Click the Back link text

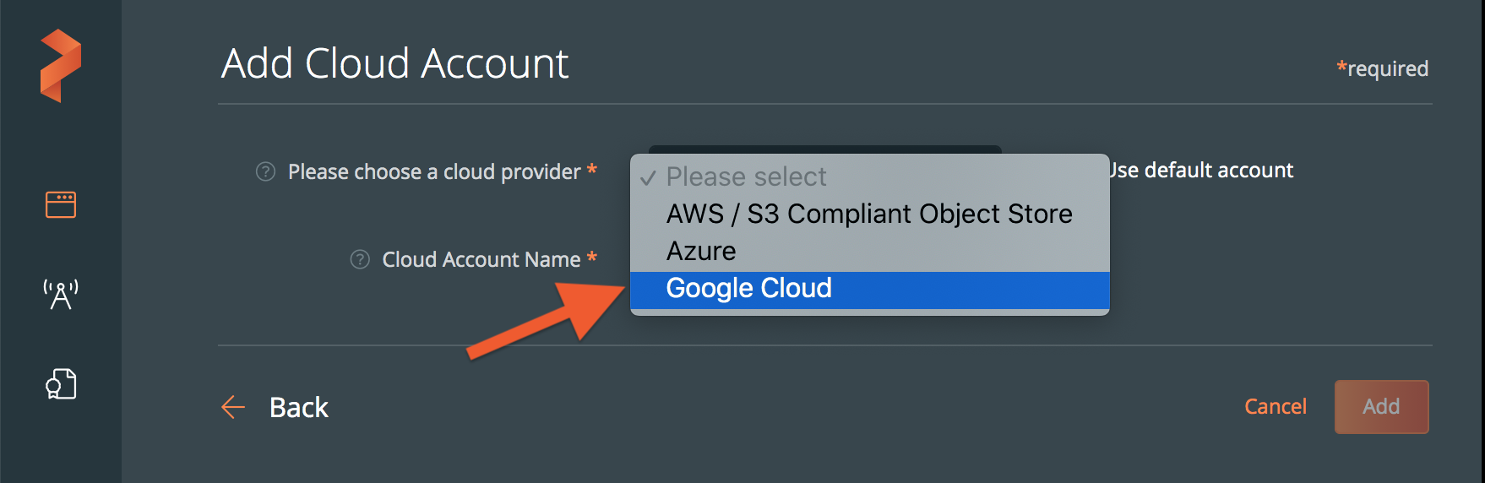point(298,407)
